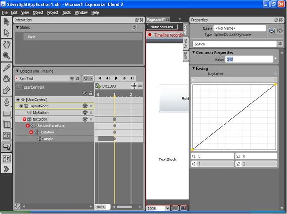Open the Project menu
This screenshot has height=214, width=287.
[53, 12]
